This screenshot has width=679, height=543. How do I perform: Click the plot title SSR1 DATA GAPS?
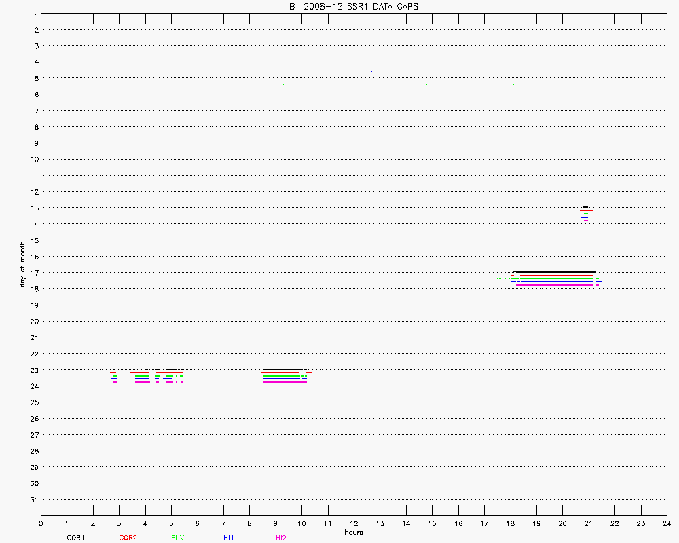(353, 7)
